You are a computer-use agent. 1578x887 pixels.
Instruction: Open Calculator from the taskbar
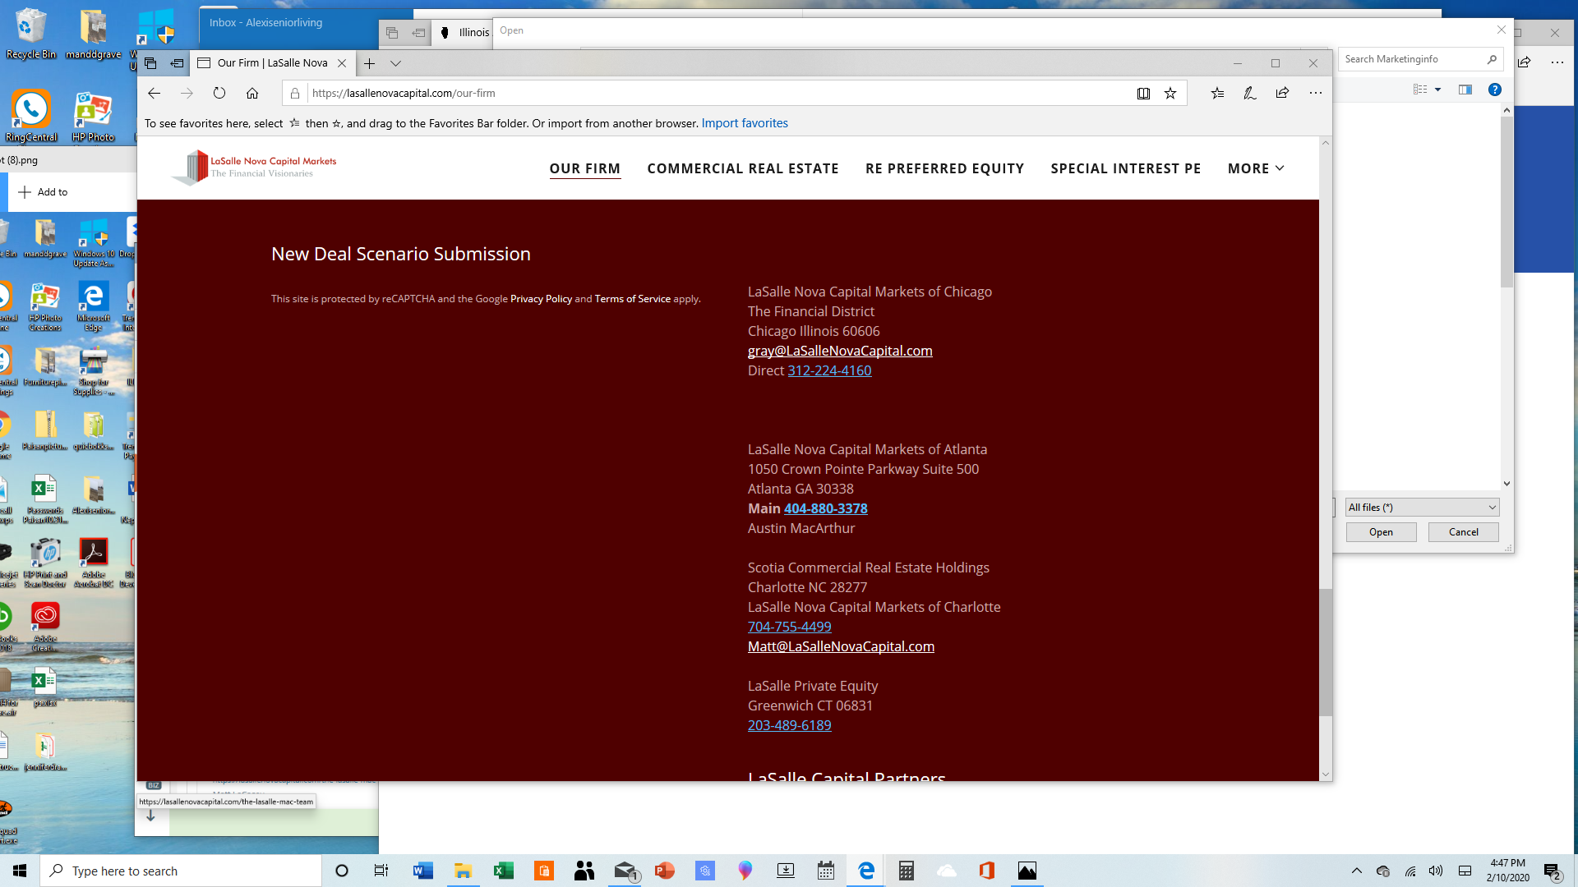click(x=906, y=871)
